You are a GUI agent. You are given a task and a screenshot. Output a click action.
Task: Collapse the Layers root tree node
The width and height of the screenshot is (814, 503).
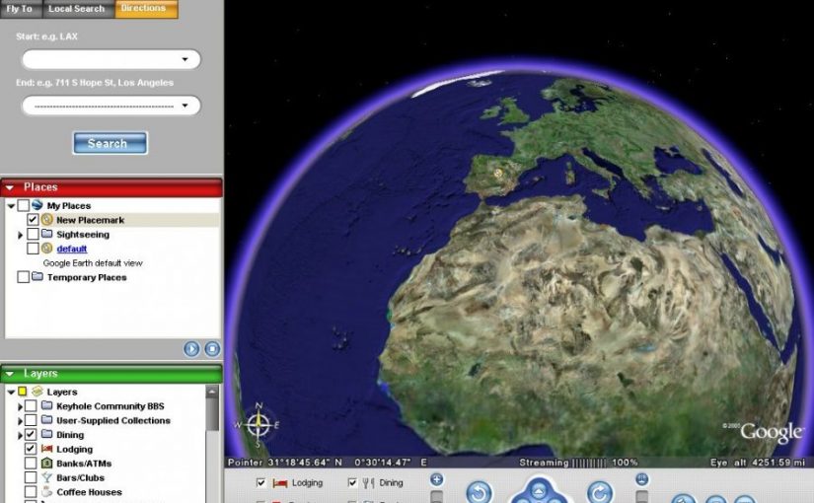(11, 393)
